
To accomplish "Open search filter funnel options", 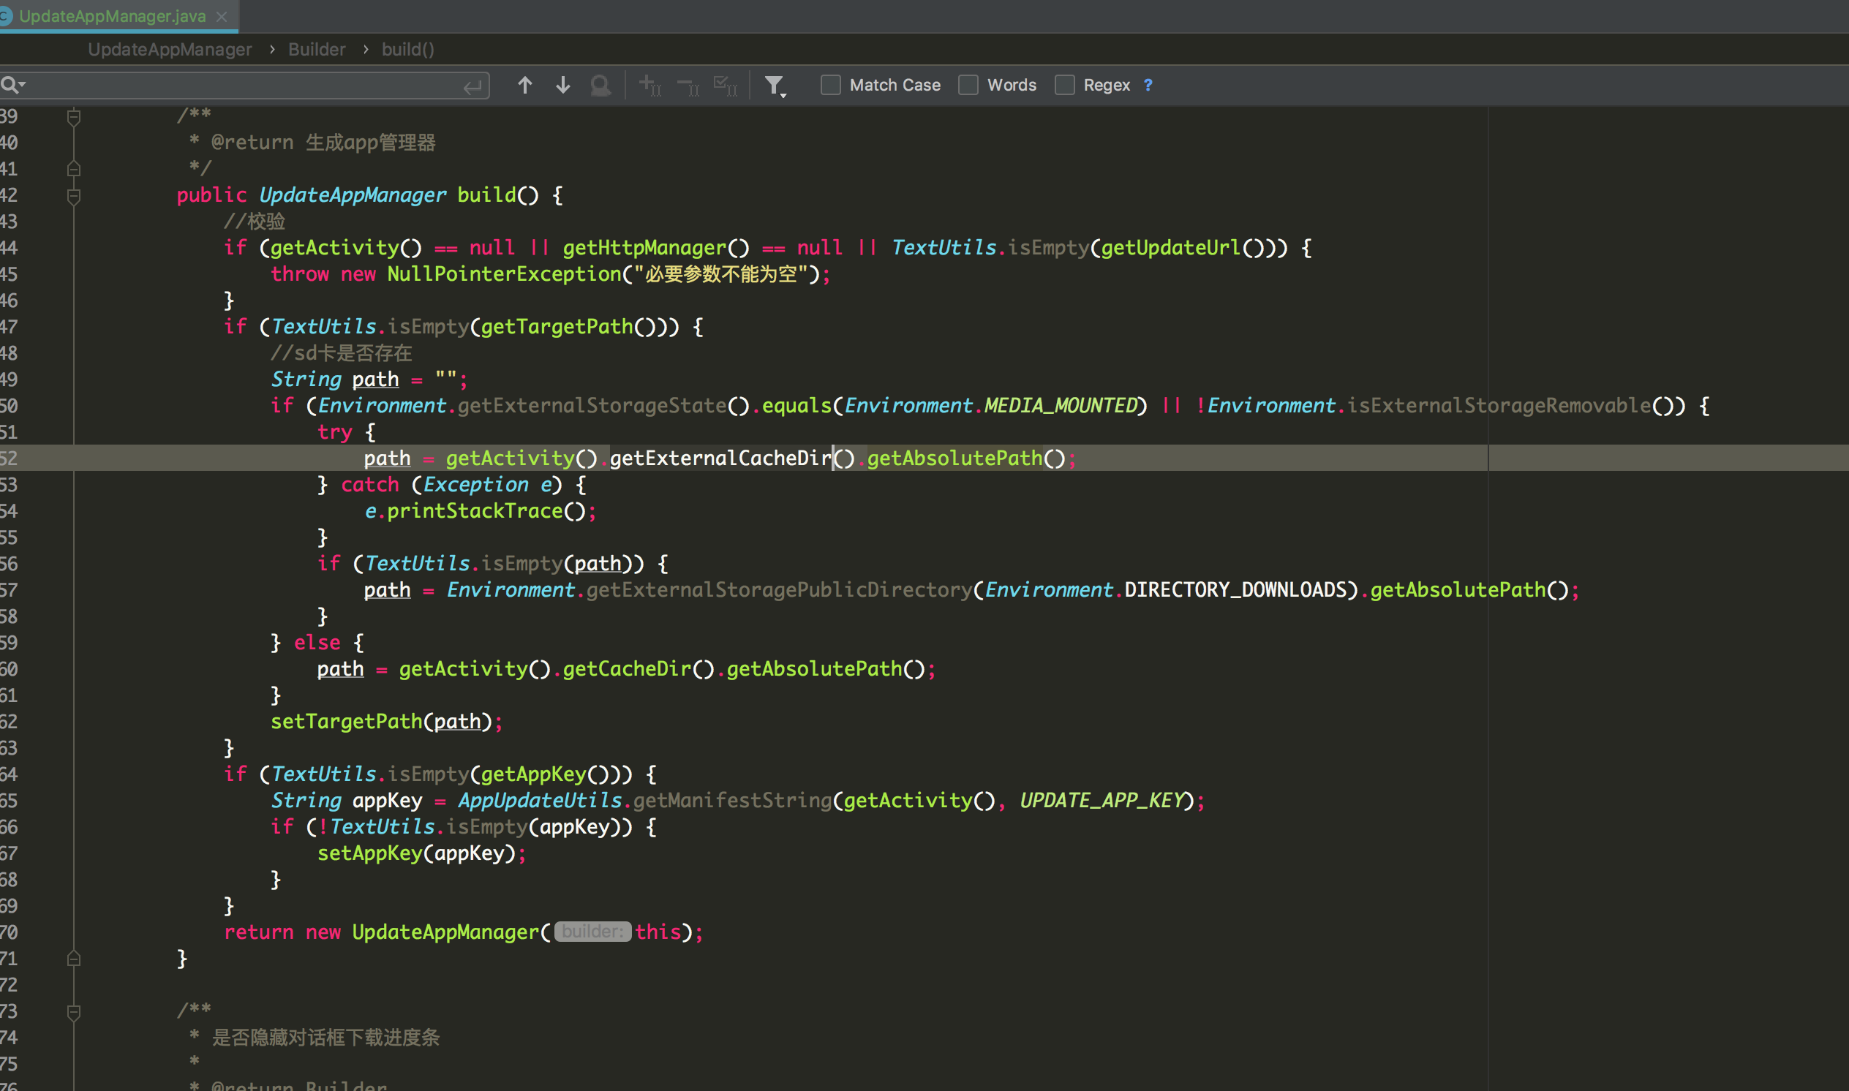I will point(774,86).
